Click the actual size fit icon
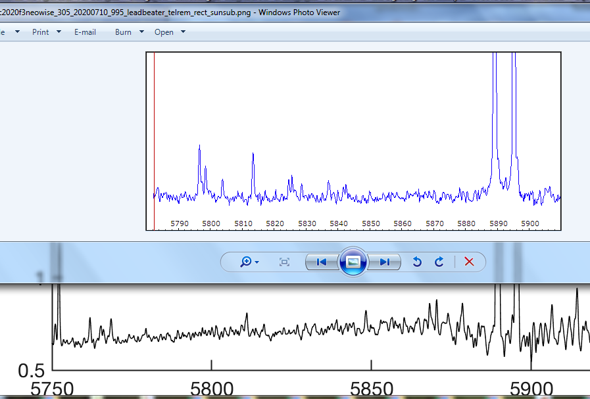Image resolution: width=590 pixels, height=399 pixels. tap(285, 262)
